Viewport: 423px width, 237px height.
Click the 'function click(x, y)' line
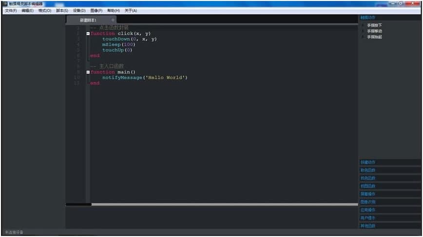click(x=120, y=34)
